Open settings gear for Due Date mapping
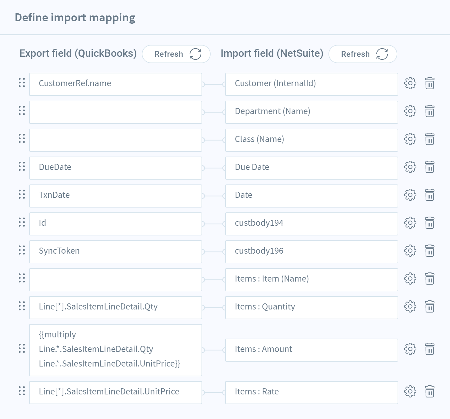 point(410,167)
